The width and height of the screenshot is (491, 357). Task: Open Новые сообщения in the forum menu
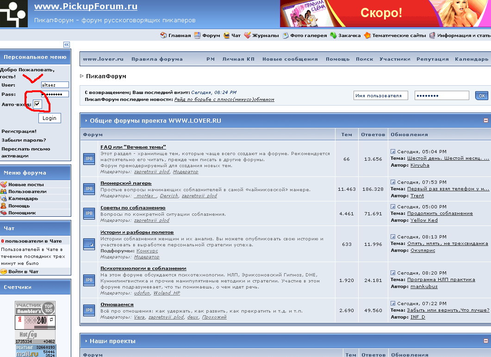(290, 59)
